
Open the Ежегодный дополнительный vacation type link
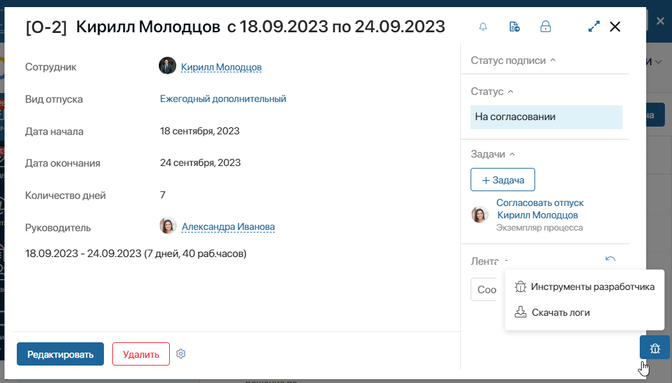223,99
